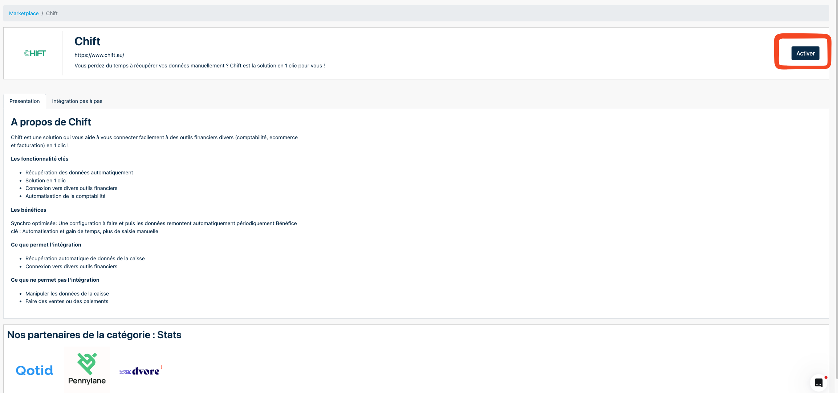Screen dimensions: 838x393
Task: Click 'Ce que ne permet pas l'intégration' subheading
Action: pyautogui.click(x=55, y=280)
